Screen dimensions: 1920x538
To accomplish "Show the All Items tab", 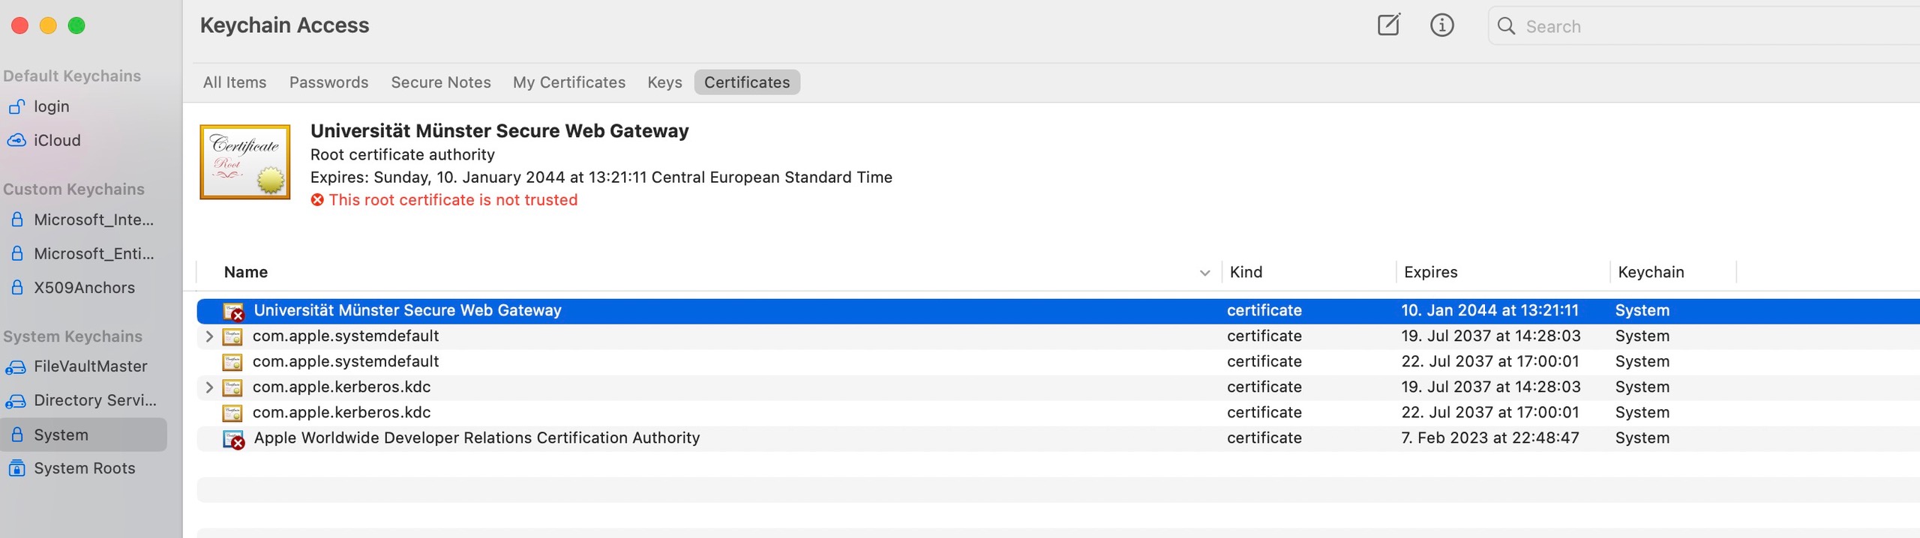I will click(234, 82).
